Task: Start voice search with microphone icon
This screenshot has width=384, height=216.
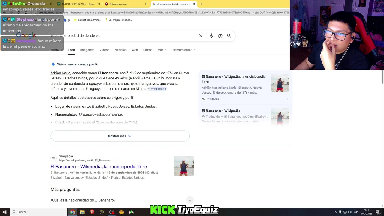Action: (211, 36)
